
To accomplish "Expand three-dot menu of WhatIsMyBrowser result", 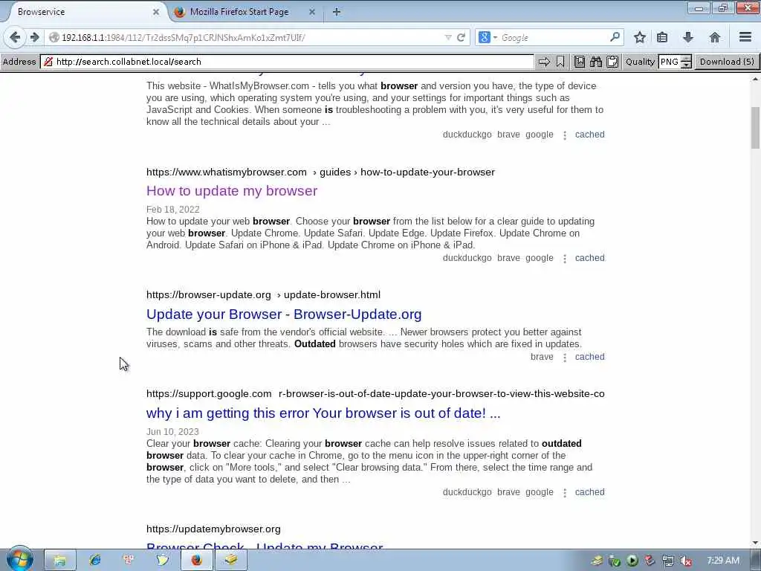I will coord(565,135).
